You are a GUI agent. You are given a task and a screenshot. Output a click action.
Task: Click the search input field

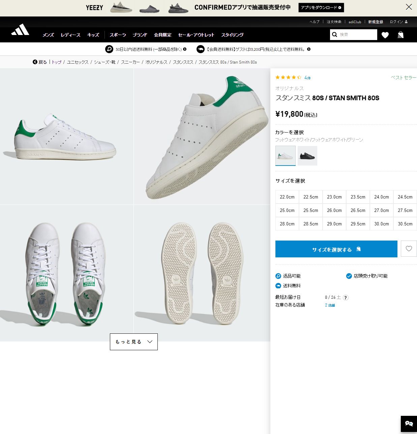pyautogui.click(x=357, y=35)
